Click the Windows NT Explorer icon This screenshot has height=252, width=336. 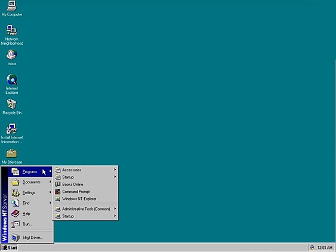[x=58, y=199]
